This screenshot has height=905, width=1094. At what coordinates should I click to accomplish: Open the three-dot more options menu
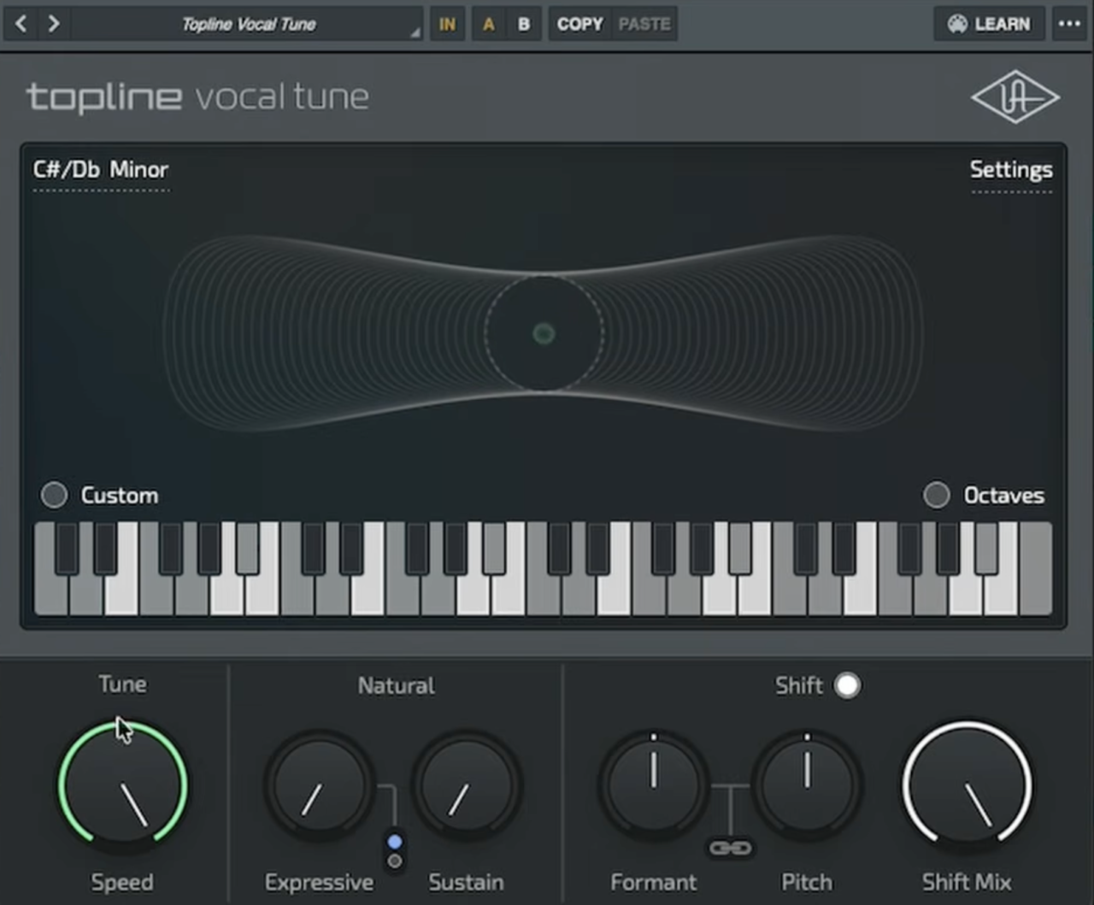(1070, 24)
